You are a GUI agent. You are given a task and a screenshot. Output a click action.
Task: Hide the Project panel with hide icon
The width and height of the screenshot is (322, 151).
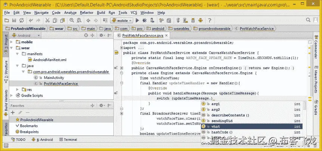pyautogui.click(x=109, y=35)
